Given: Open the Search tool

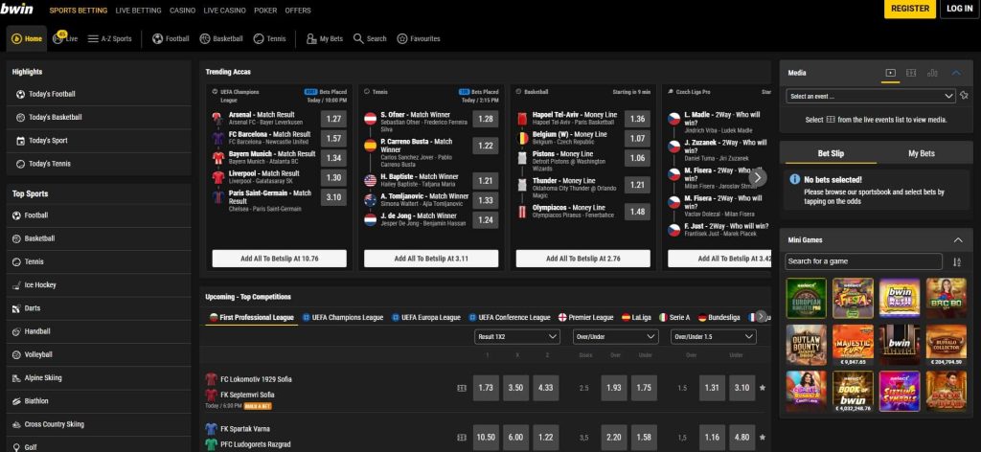Looking at the screenshot, I should click(370, 38).
